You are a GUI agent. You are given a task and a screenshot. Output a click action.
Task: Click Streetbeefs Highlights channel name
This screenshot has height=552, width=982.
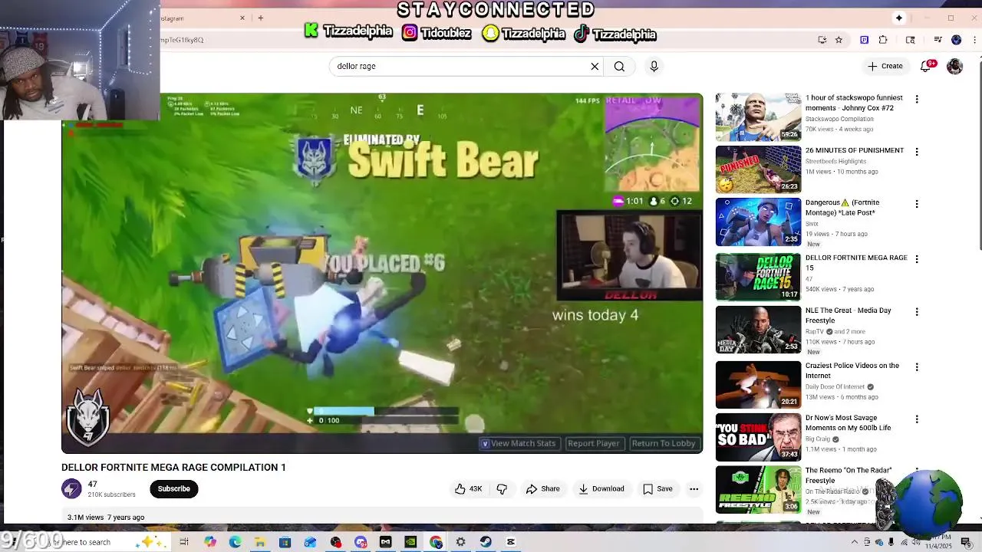(836, 162)
